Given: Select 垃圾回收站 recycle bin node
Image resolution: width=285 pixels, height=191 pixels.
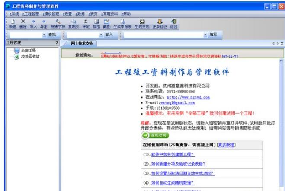Looking at the screenshot, I should (x=30, y=57).
